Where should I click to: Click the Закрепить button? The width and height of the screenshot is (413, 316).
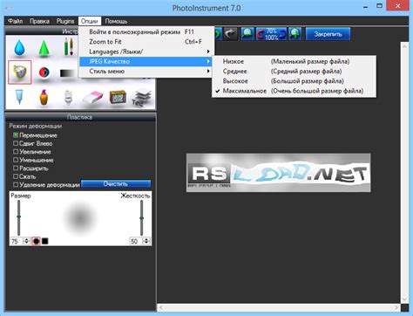coord(328,34)
